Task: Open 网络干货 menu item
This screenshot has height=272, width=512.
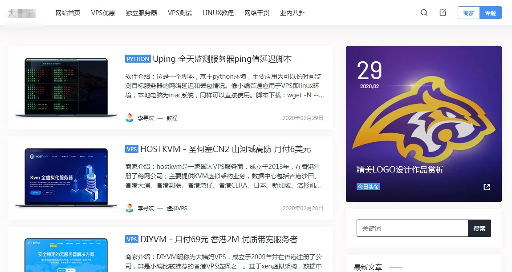Action: pyautogui.click(x=257, y=13)
